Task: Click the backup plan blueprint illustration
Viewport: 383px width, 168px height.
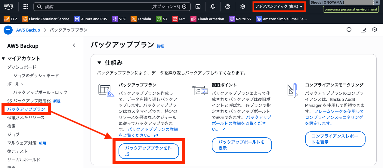Action: point(107,91)
